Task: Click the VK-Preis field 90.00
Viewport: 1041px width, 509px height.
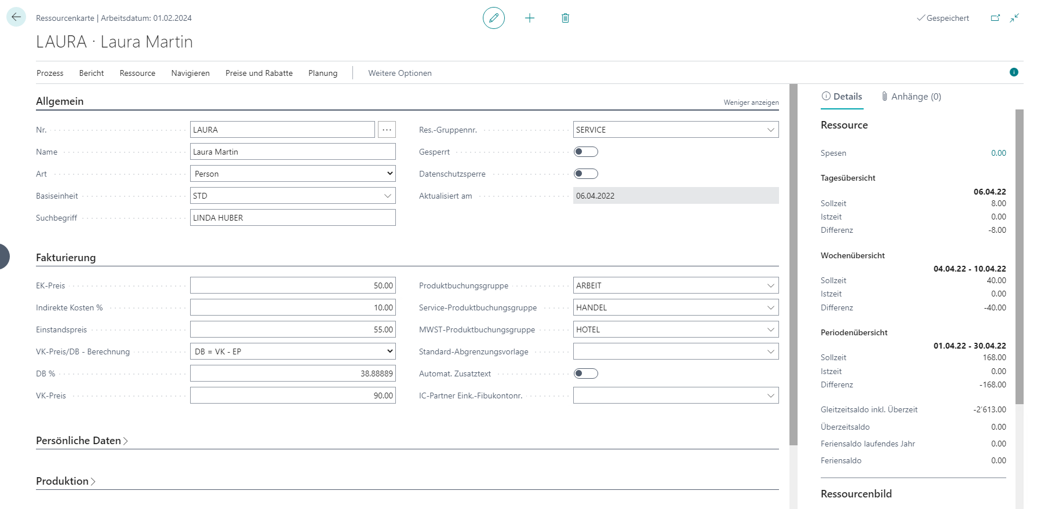Action: (293, 396)
